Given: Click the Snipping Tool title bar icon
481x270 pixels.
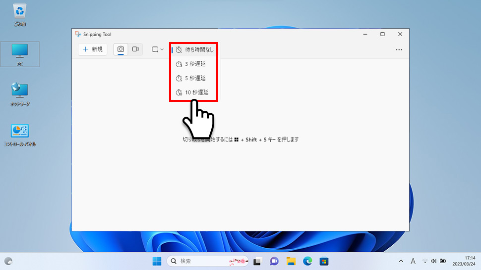Looking at the screenshot, I should pyautogui.click(x=78, y=34).
